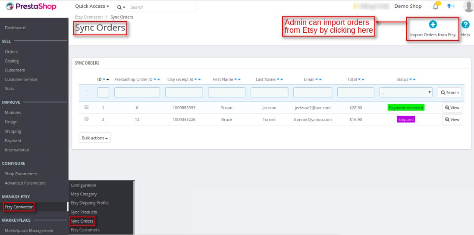The width and height of the screenshot is (474, 235).
Task: Sort Last Name descending arrow
Action: (x=278, y=80)
